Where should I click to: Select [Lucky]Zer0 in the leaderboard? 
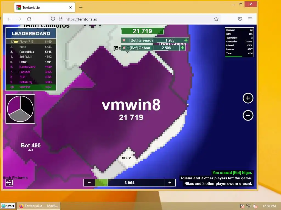[x=31, y=67]
